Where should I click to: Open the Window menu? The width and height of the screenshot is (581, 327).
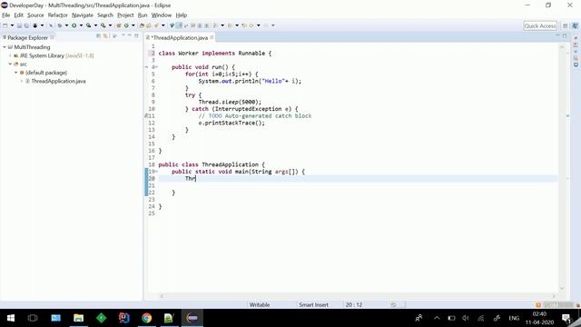click(162, 15)
